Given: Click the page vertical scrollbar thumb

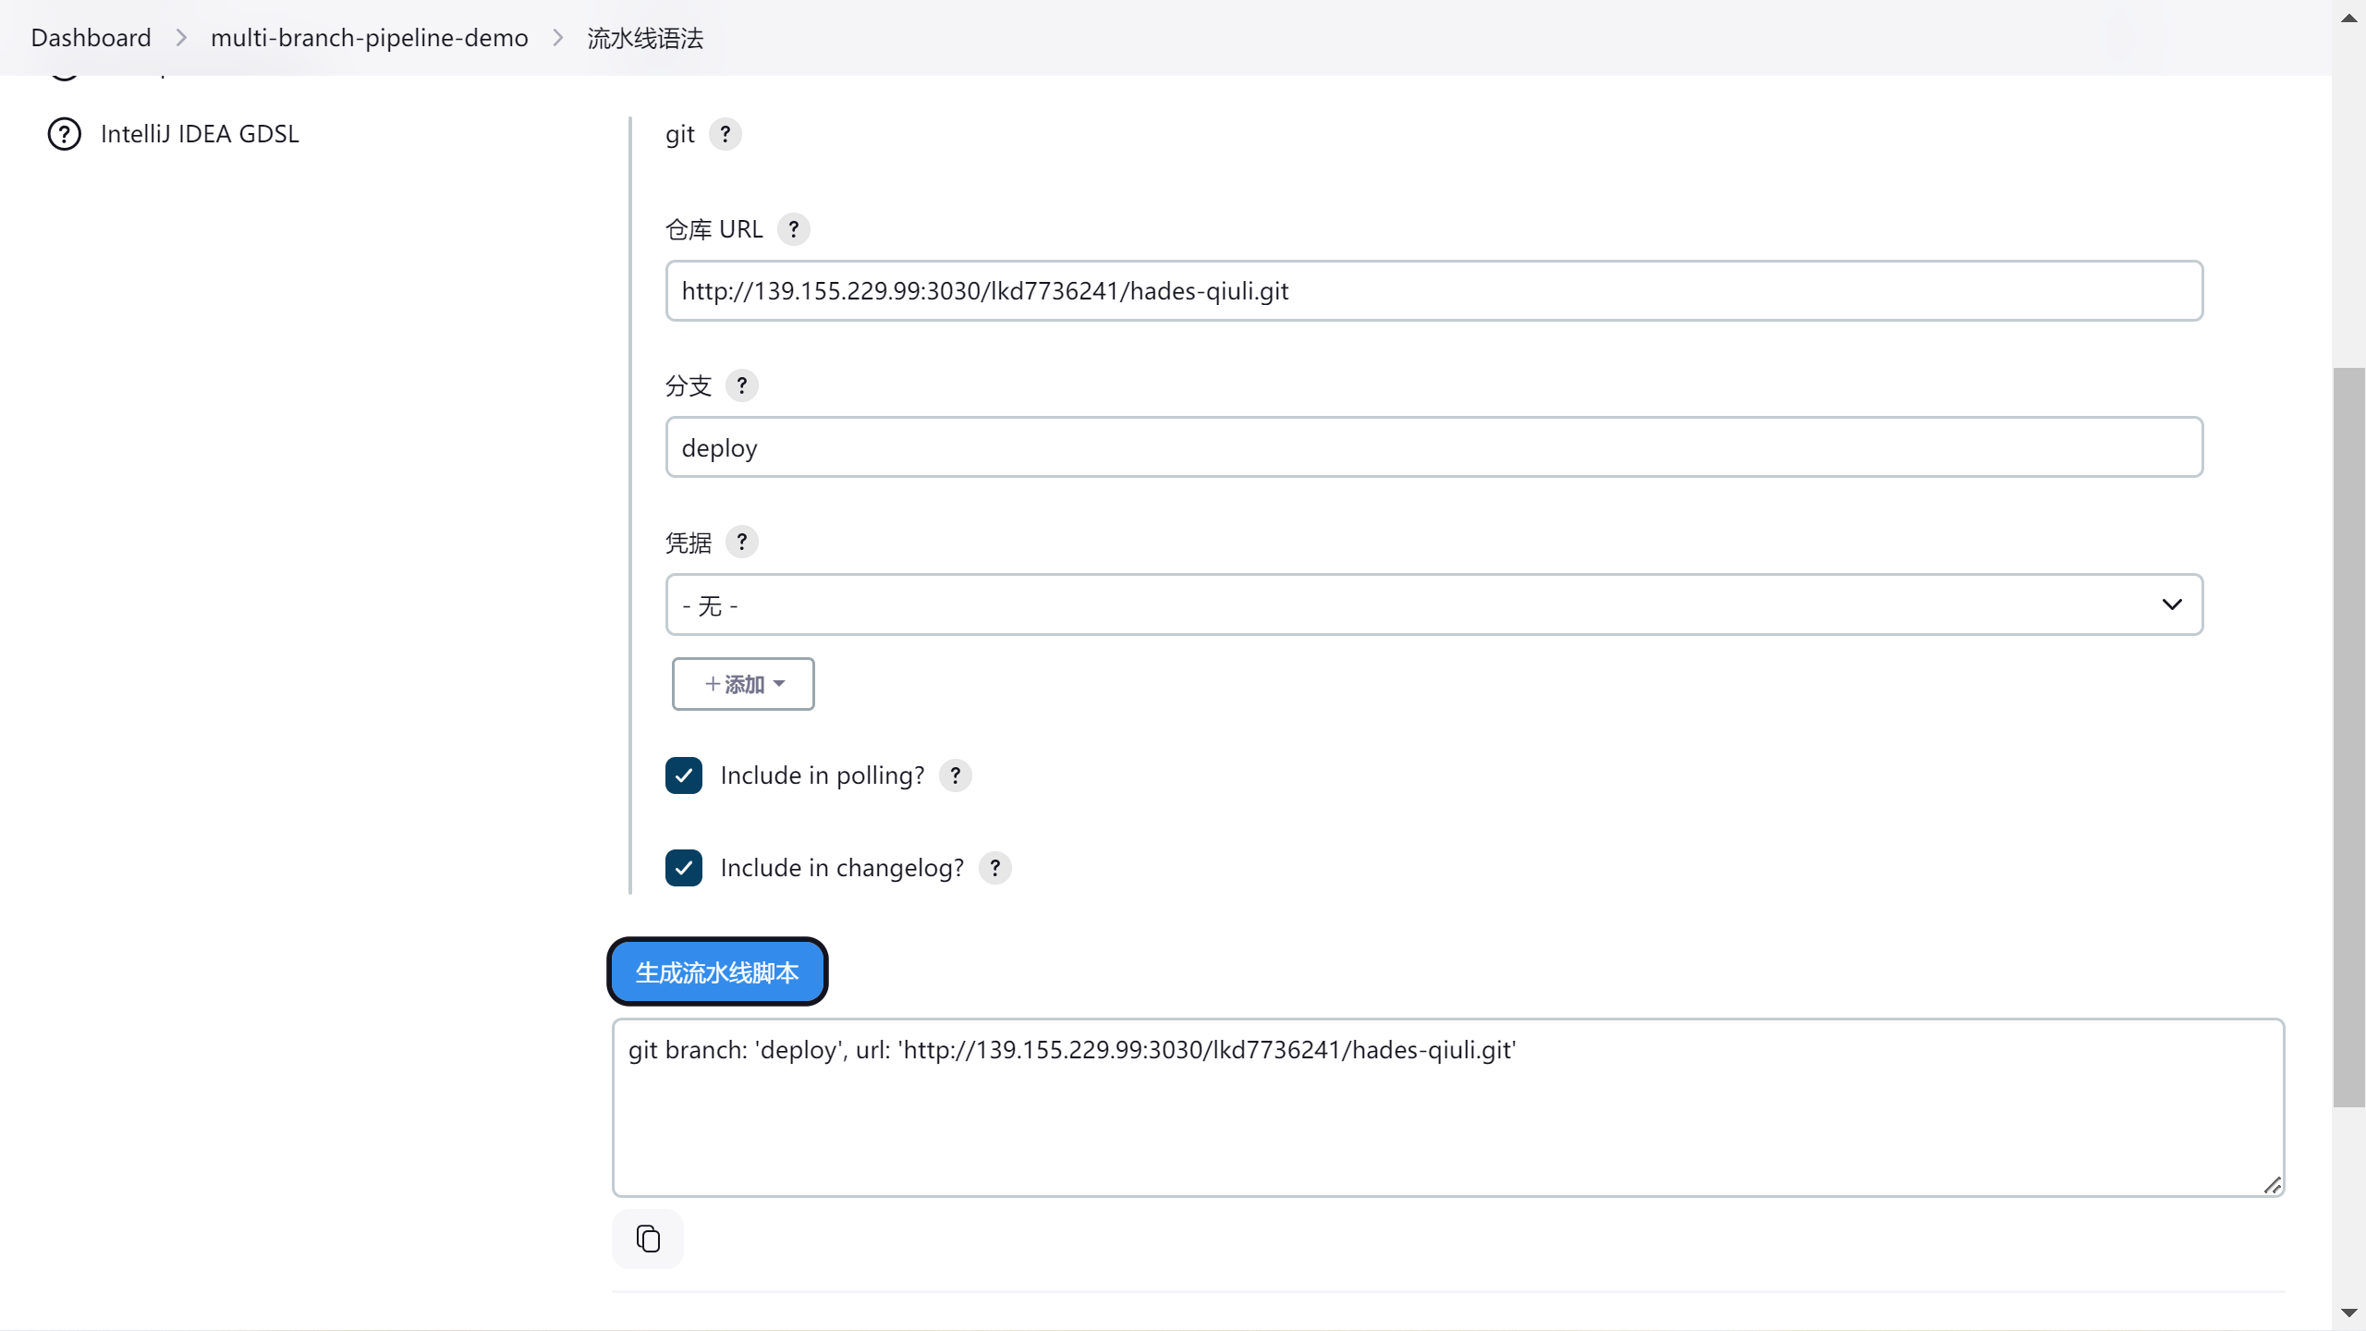Looking at the screenshot, I should click(x=2348, y=737).
